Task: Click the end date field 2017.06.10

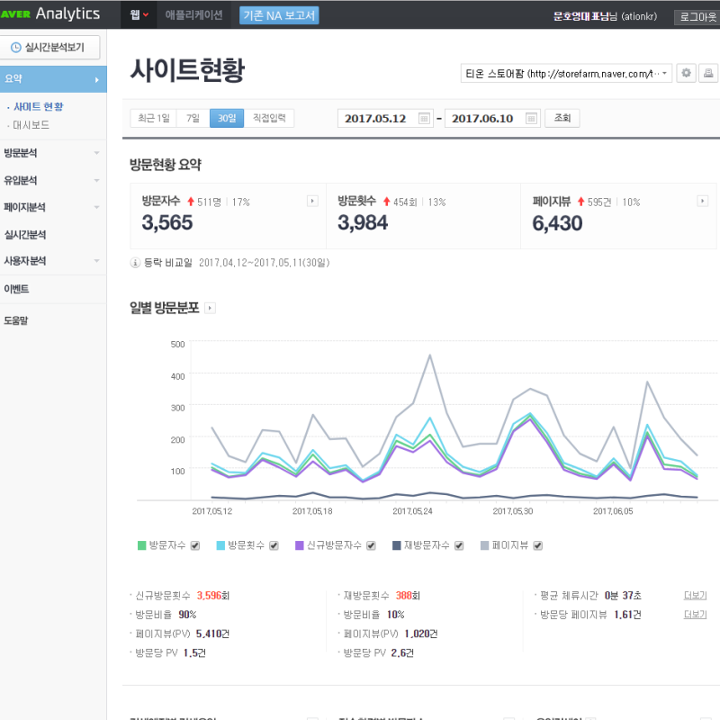Action: click(492, 119)
